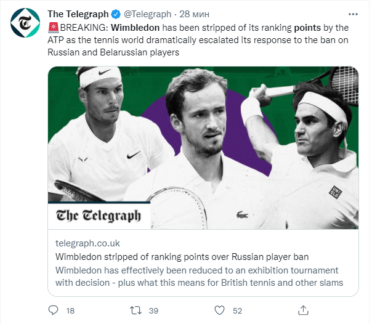The image size is (380, 324).
Task: Click the reply speech bubble icon
Action: point(54,310)
